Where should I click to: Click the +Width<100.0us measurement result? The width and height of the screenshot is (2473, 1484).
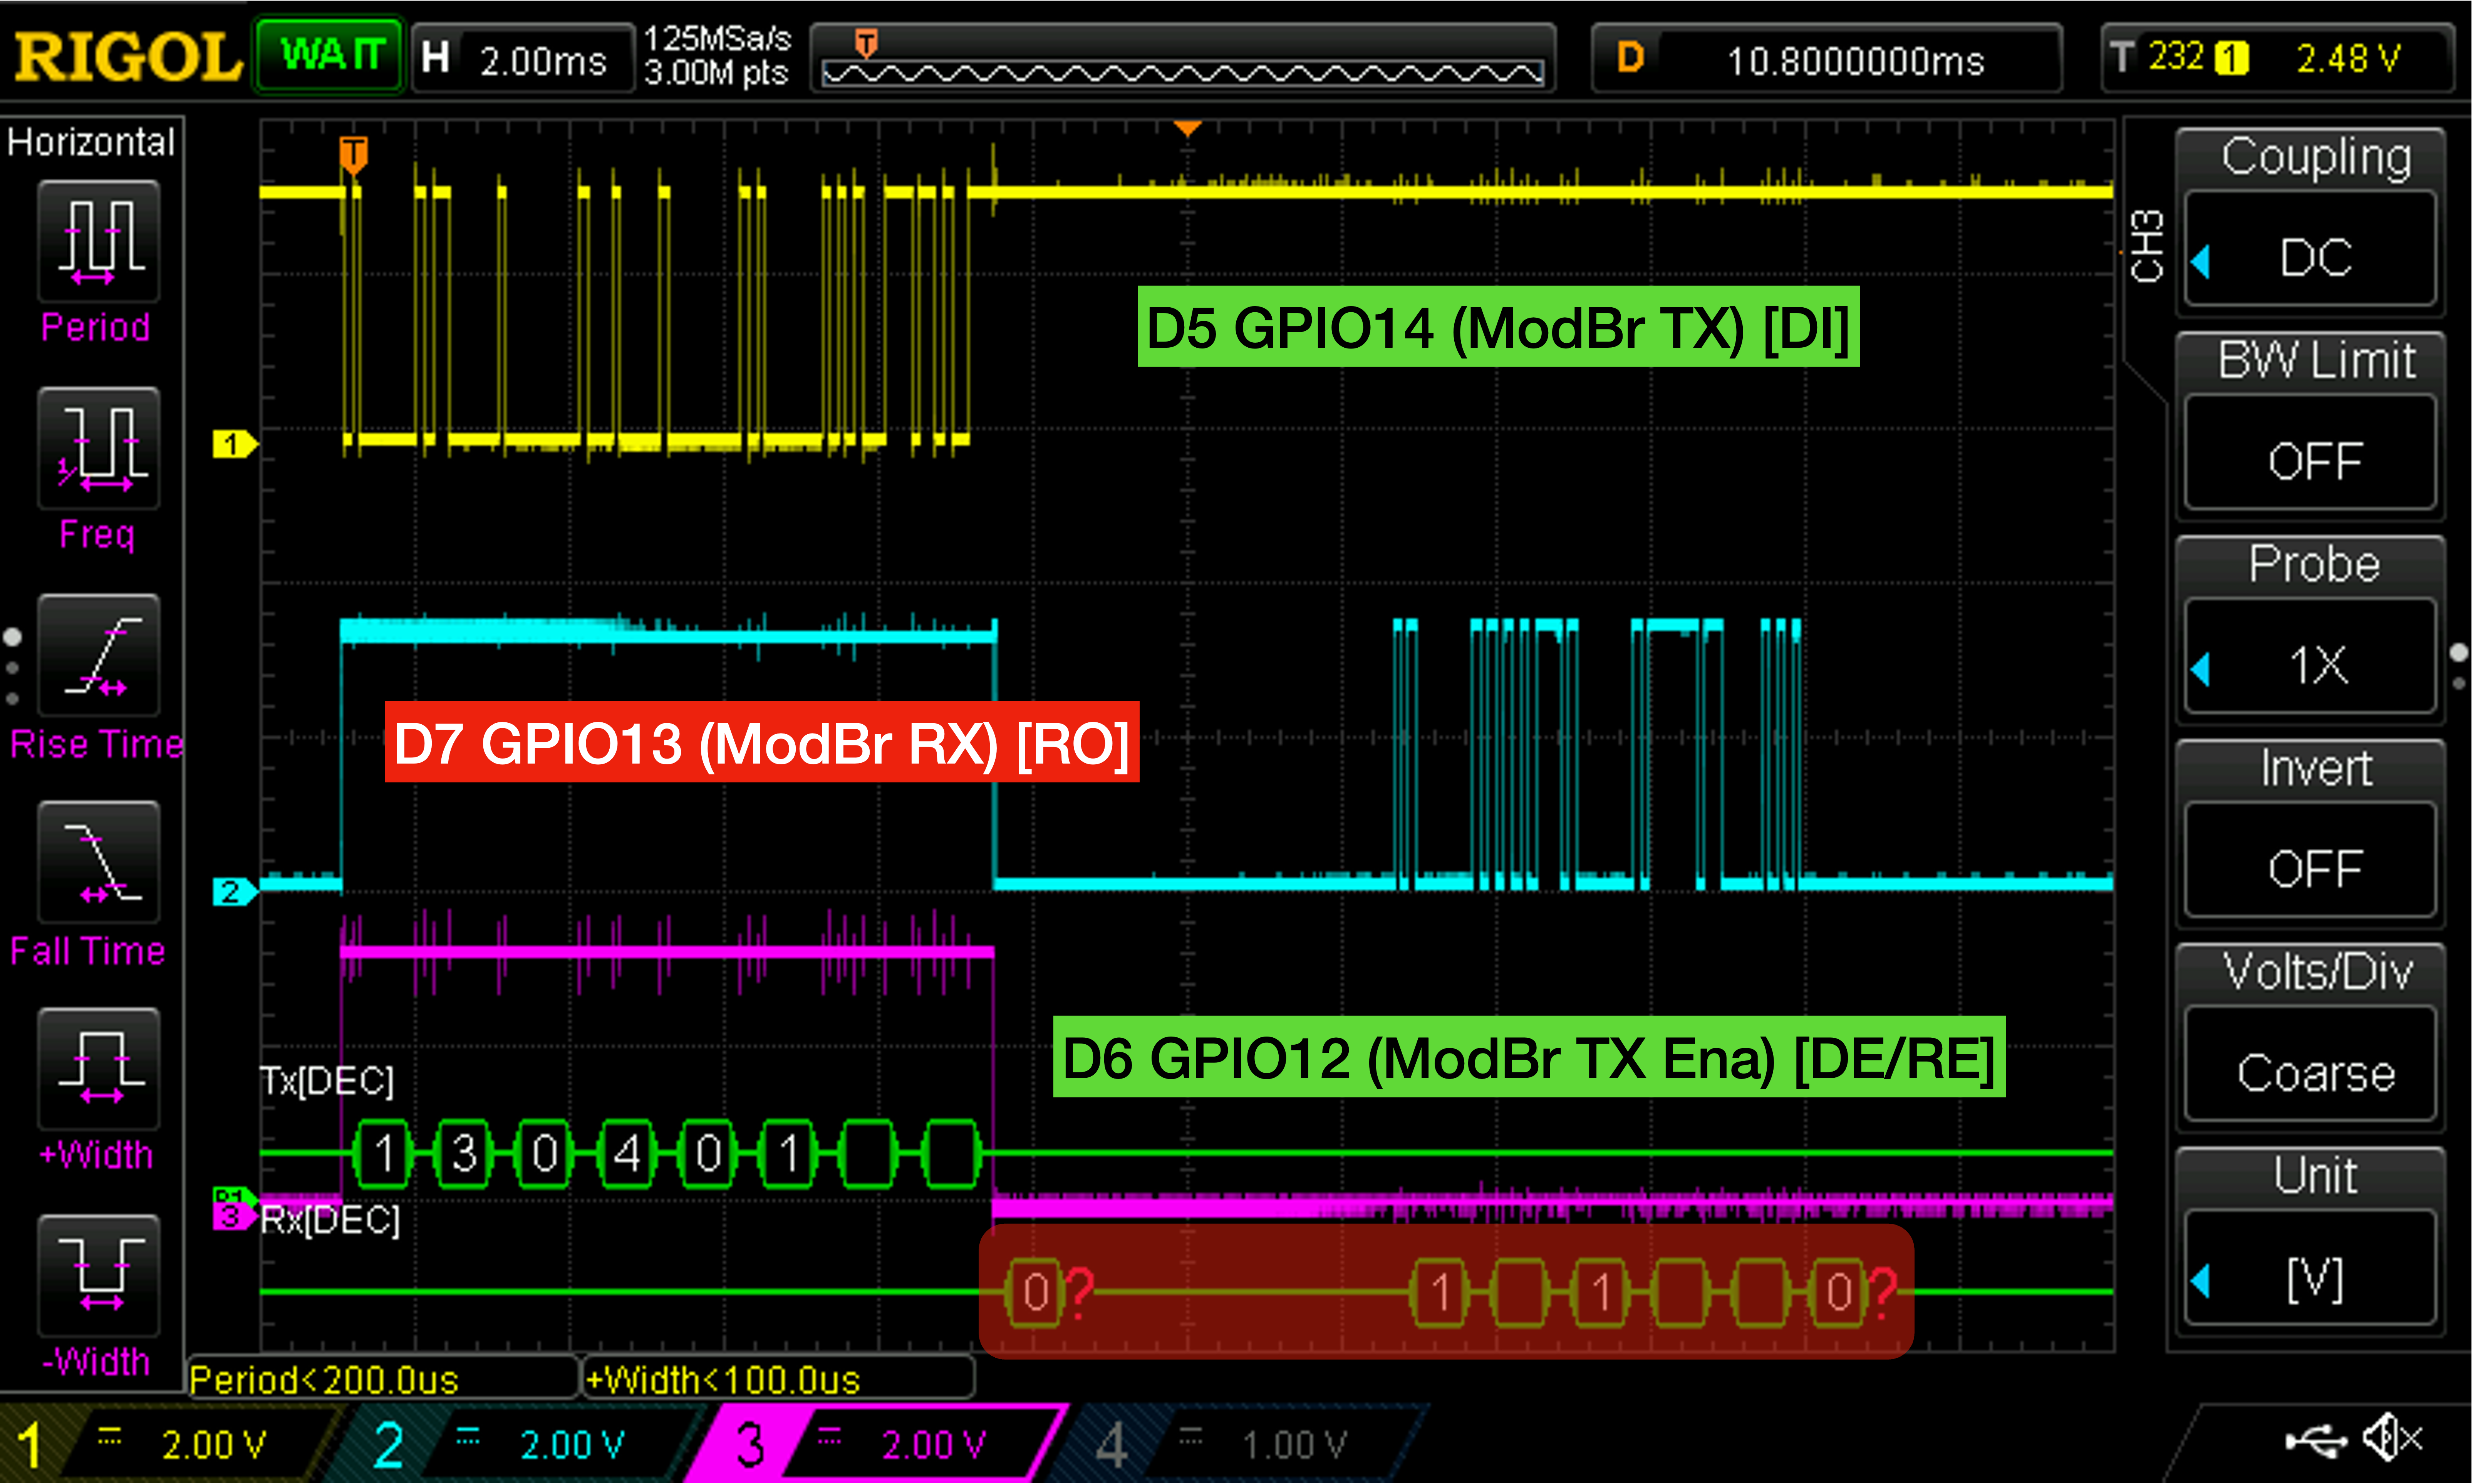(x=778, y=1379)
